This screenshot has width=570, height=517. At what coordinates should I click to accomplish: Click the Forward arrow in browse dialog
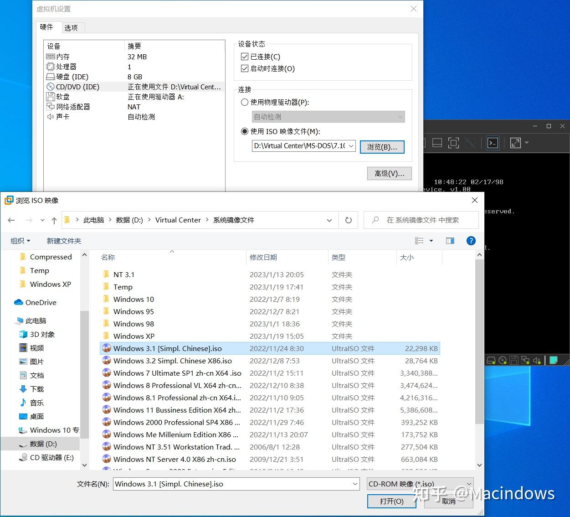click(x=29, y=220)
